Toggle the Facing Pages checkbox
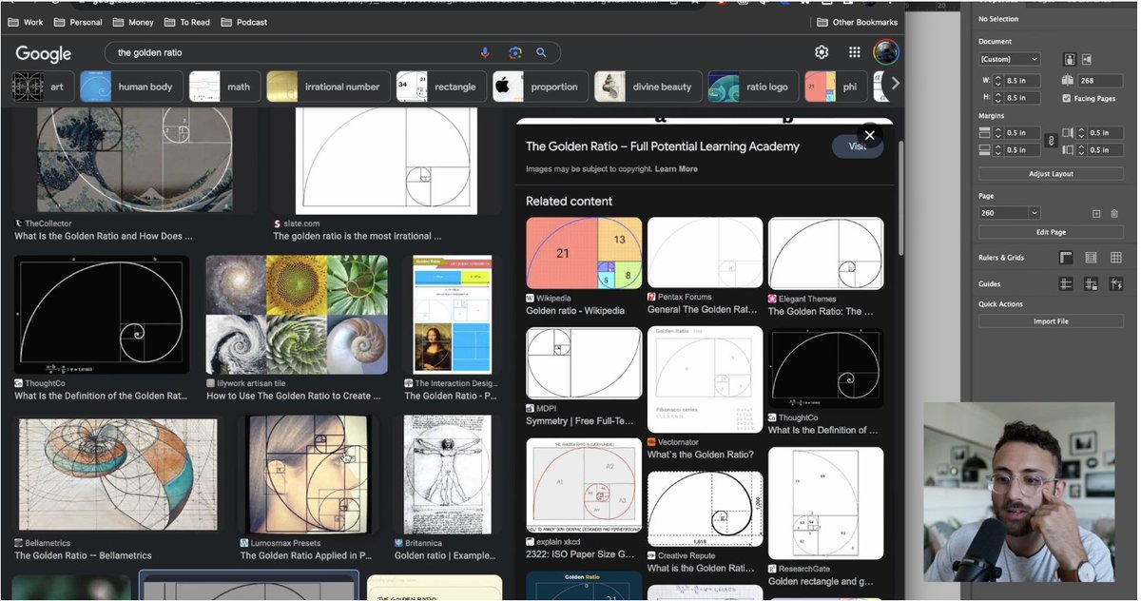This screenshot has height=601, width=1141. pos(1067,98)
